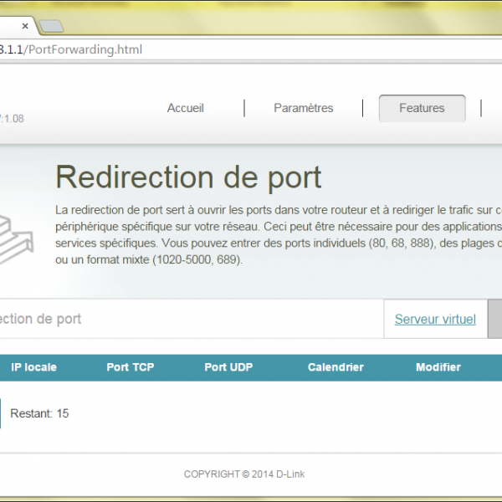
Task: Select the Features menu tab
Action: pos(422,108)
